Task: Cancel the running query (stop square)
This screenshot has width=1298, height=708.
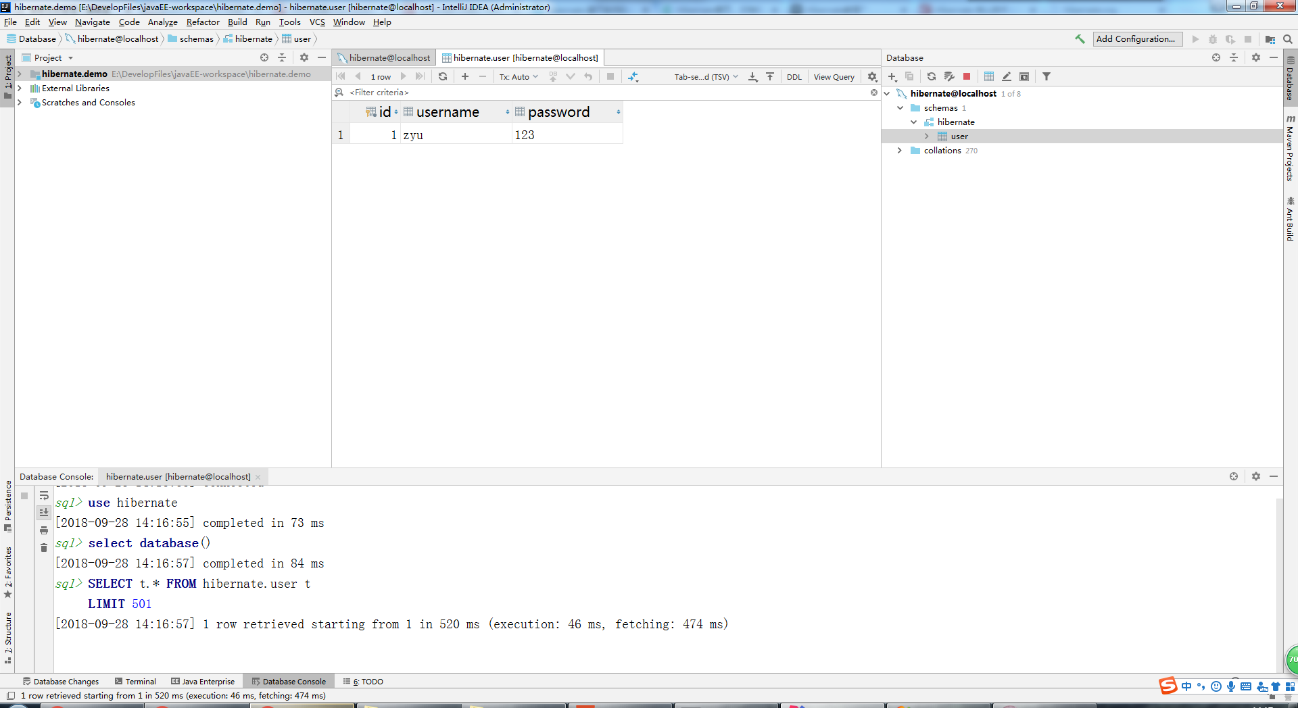Action: coord(610,76)
